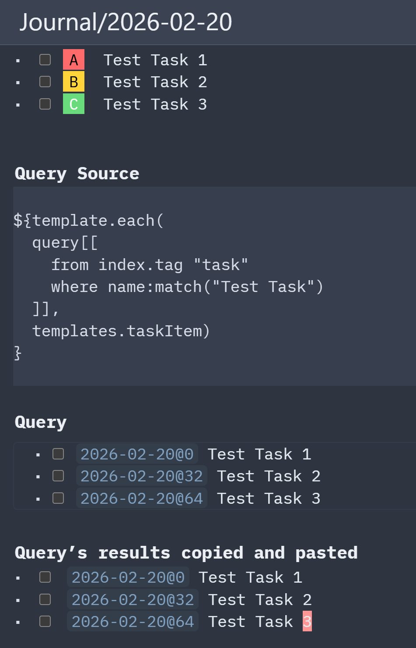Click the Journal/2026-02-20 page title
The height and width of the screenshot is (648, 416).
126,22
